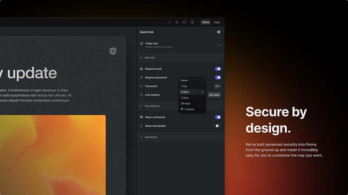Click the Share button
Screen dimensions: 348x195
(206, 22)
